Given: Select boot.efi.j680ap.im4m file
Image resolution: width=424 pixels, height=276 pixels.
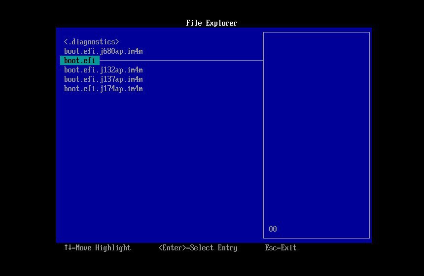Looking at the screenshot, I should coord(104,51).
